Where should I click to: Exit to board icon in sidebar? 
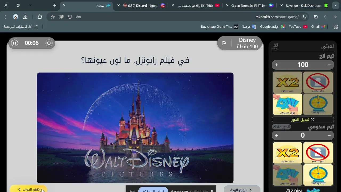pyautogui.click(x=276, y=47)
